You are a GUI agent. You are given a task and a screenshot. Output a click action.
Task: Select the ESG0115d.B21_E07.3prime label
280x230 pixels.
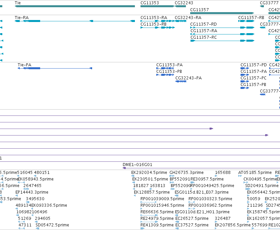[x=202, y=192]
